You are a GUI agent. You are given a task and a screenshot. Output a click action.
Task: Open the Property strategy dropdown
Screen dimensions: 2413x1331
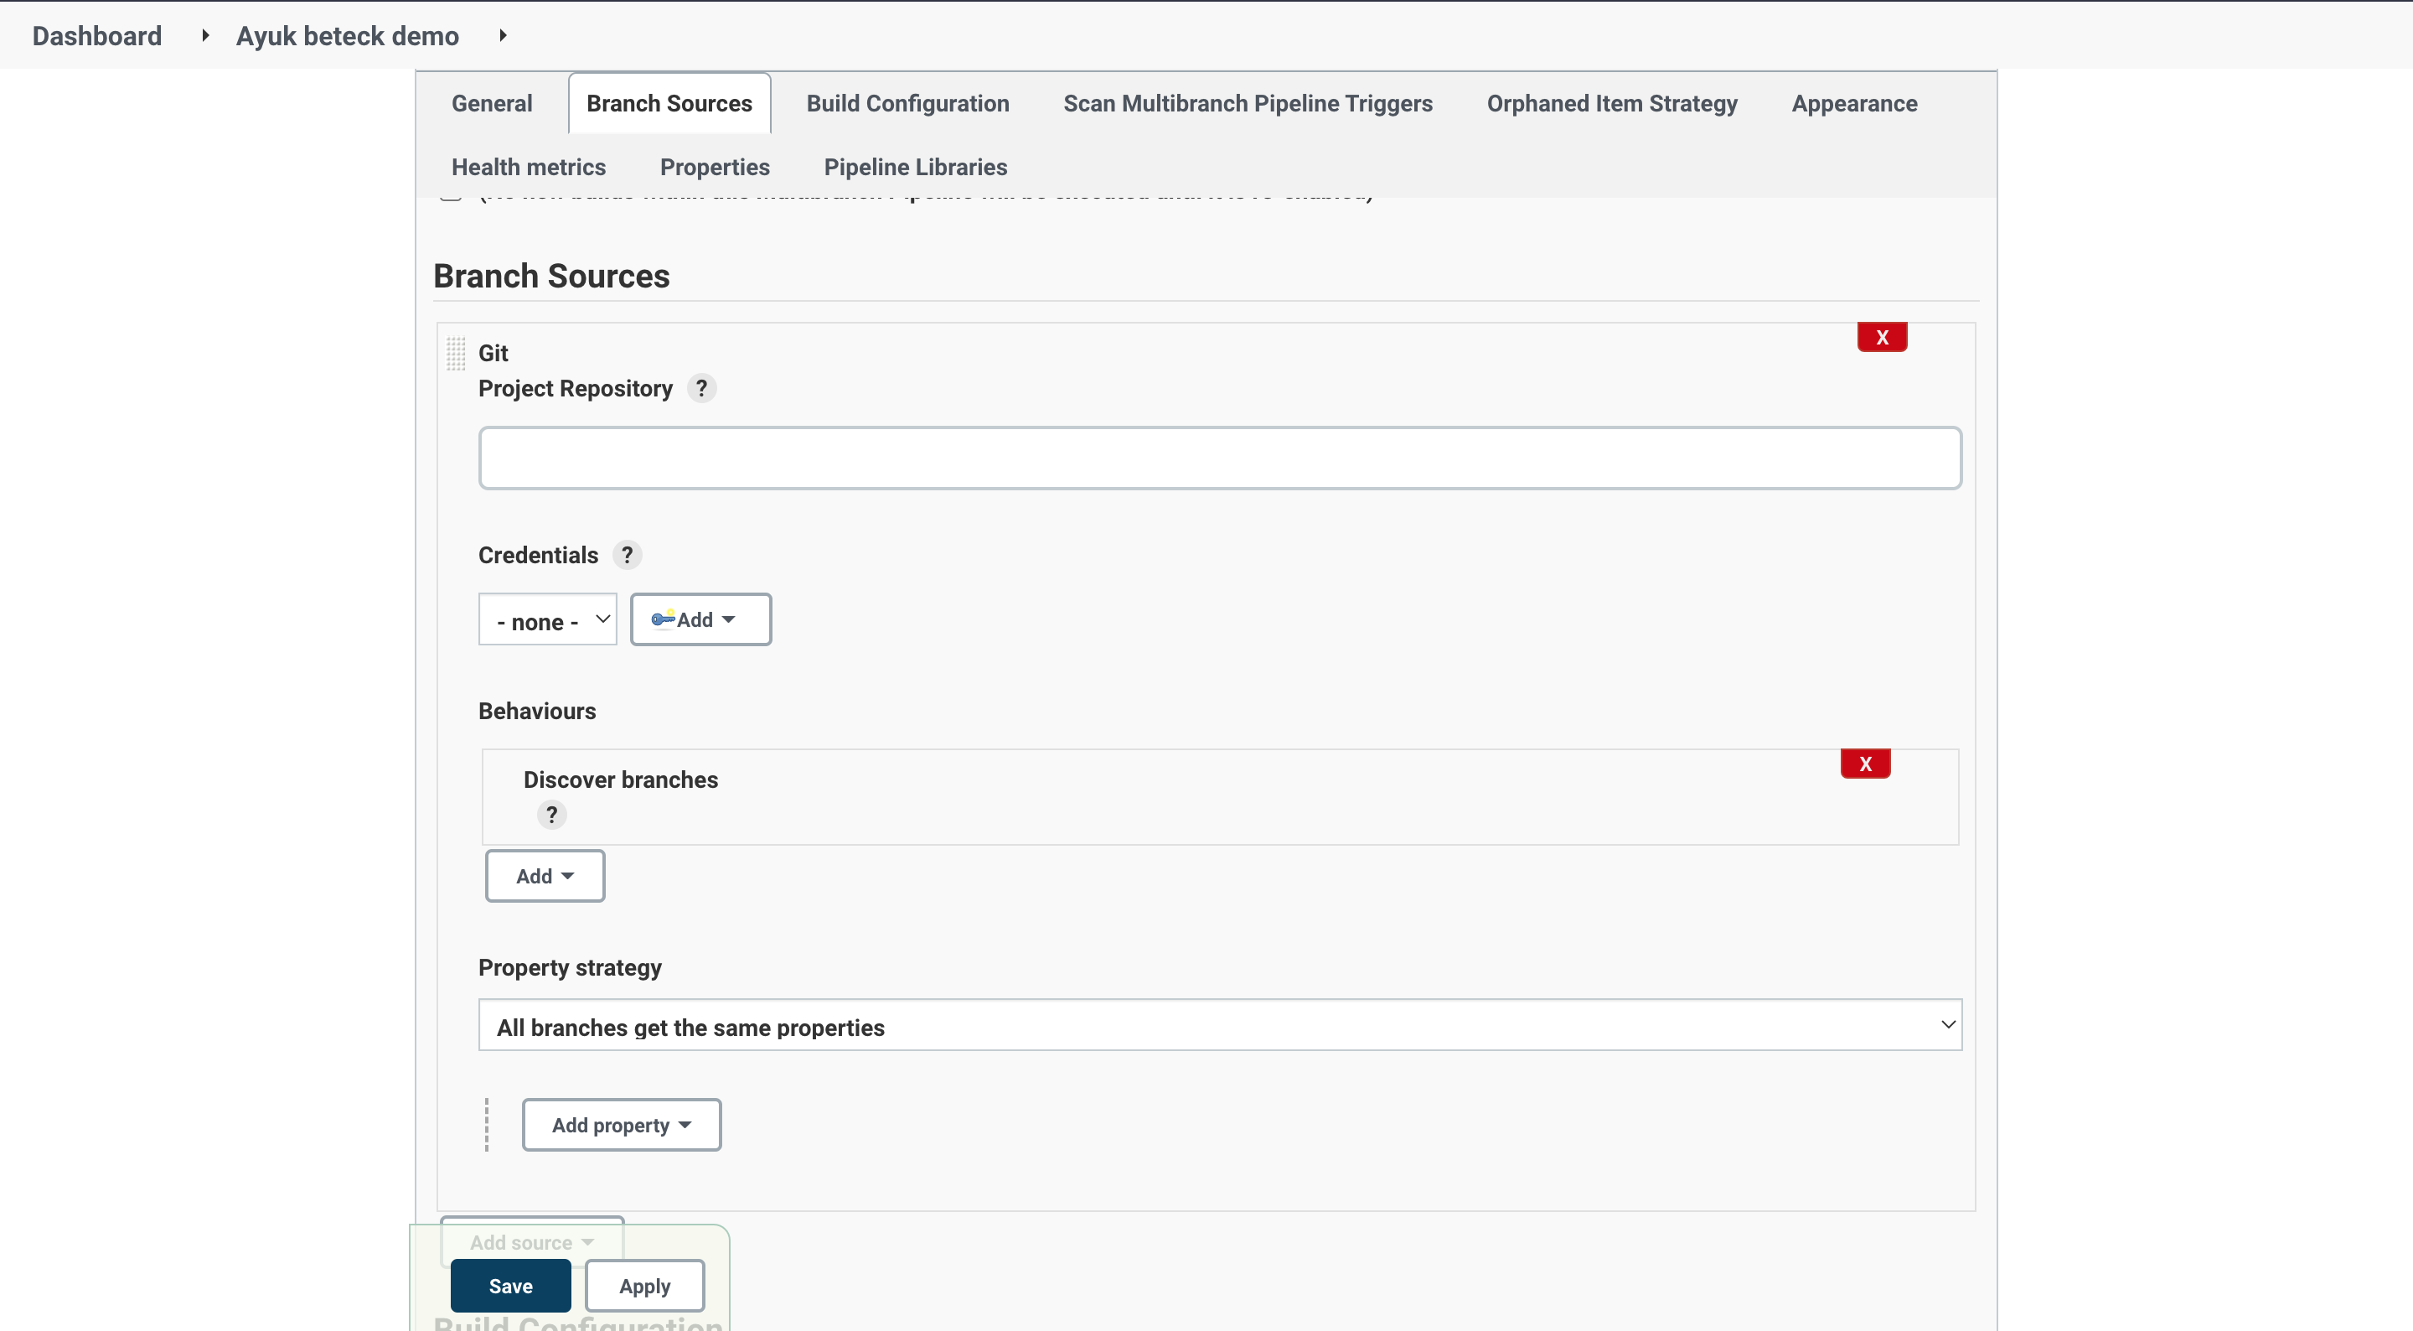point(1219,1025)
